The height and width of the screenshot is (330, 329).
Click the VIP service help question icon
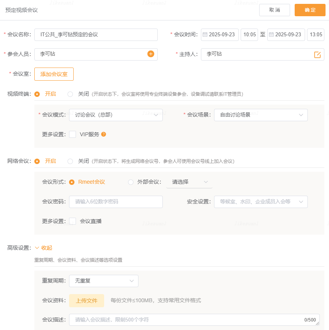tap(103, 134)
